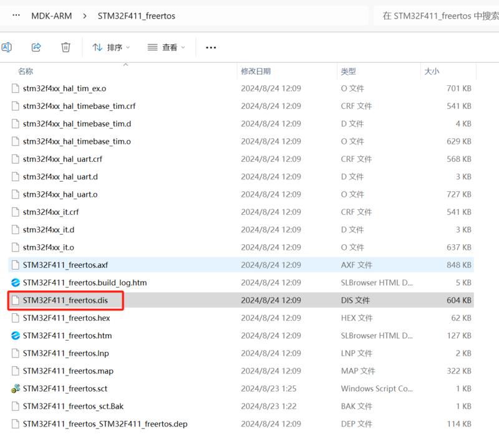This screenshot has height=439, width=499.
Task: Go to the MDK-ARM breadcrumb folder
Action: [x=52, y=16]
